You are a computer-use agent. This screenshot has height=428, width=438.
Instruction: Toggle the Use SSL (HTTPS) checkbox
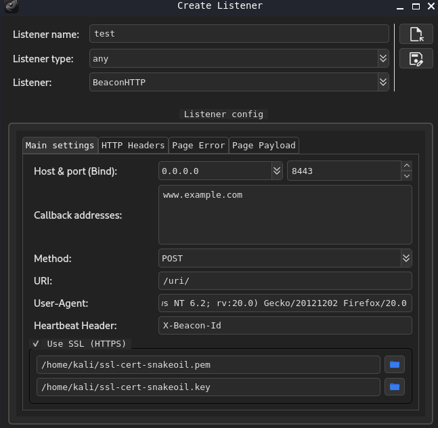[36, 343]
